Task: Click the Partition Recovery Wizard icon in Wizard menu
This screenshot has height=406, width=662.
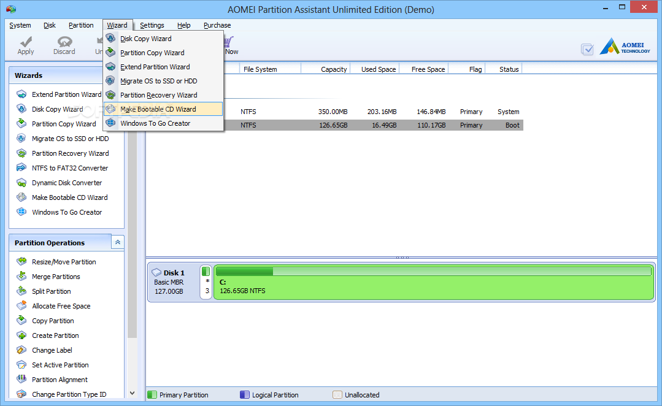Action: pyautogui.click(x=110, y=95)
